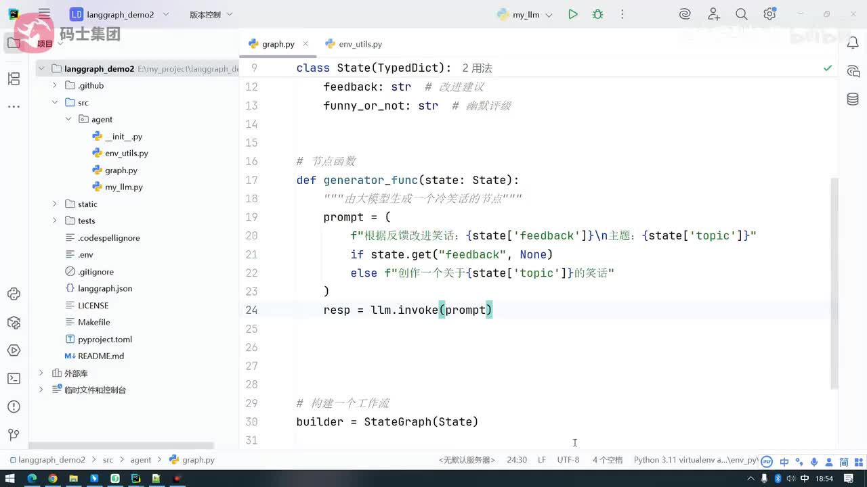Expand the tests folder
This screenshot has height=487, width=867.
[x=55, y=221]
